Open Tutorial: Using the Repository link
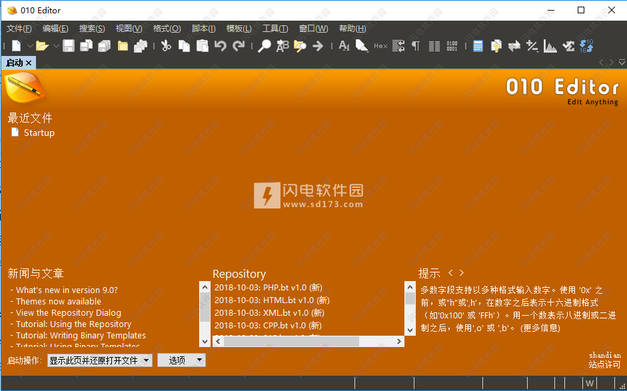 (x=73, y=324)
